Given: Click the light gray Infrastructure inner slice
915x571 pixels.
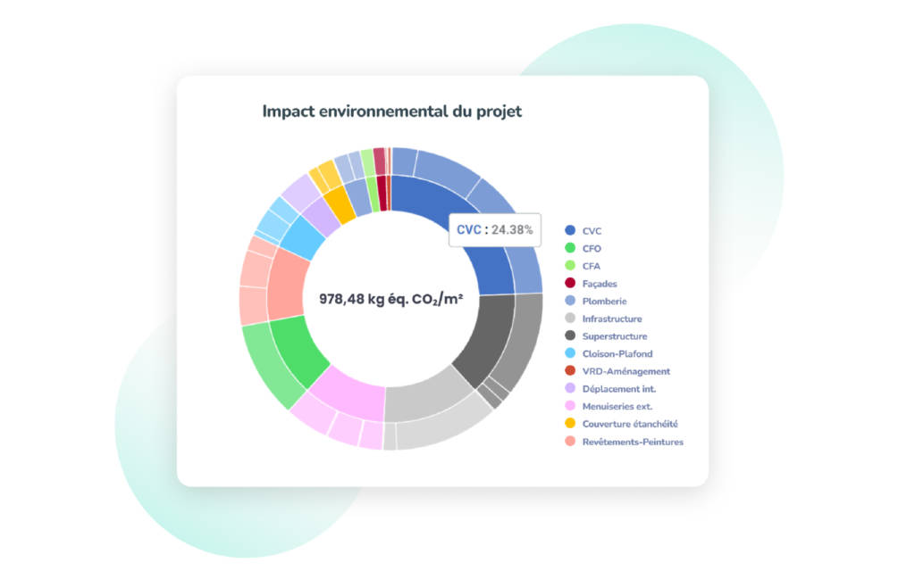Looking at the screenshot, I should pyautogui.click(x=424, y=398).
